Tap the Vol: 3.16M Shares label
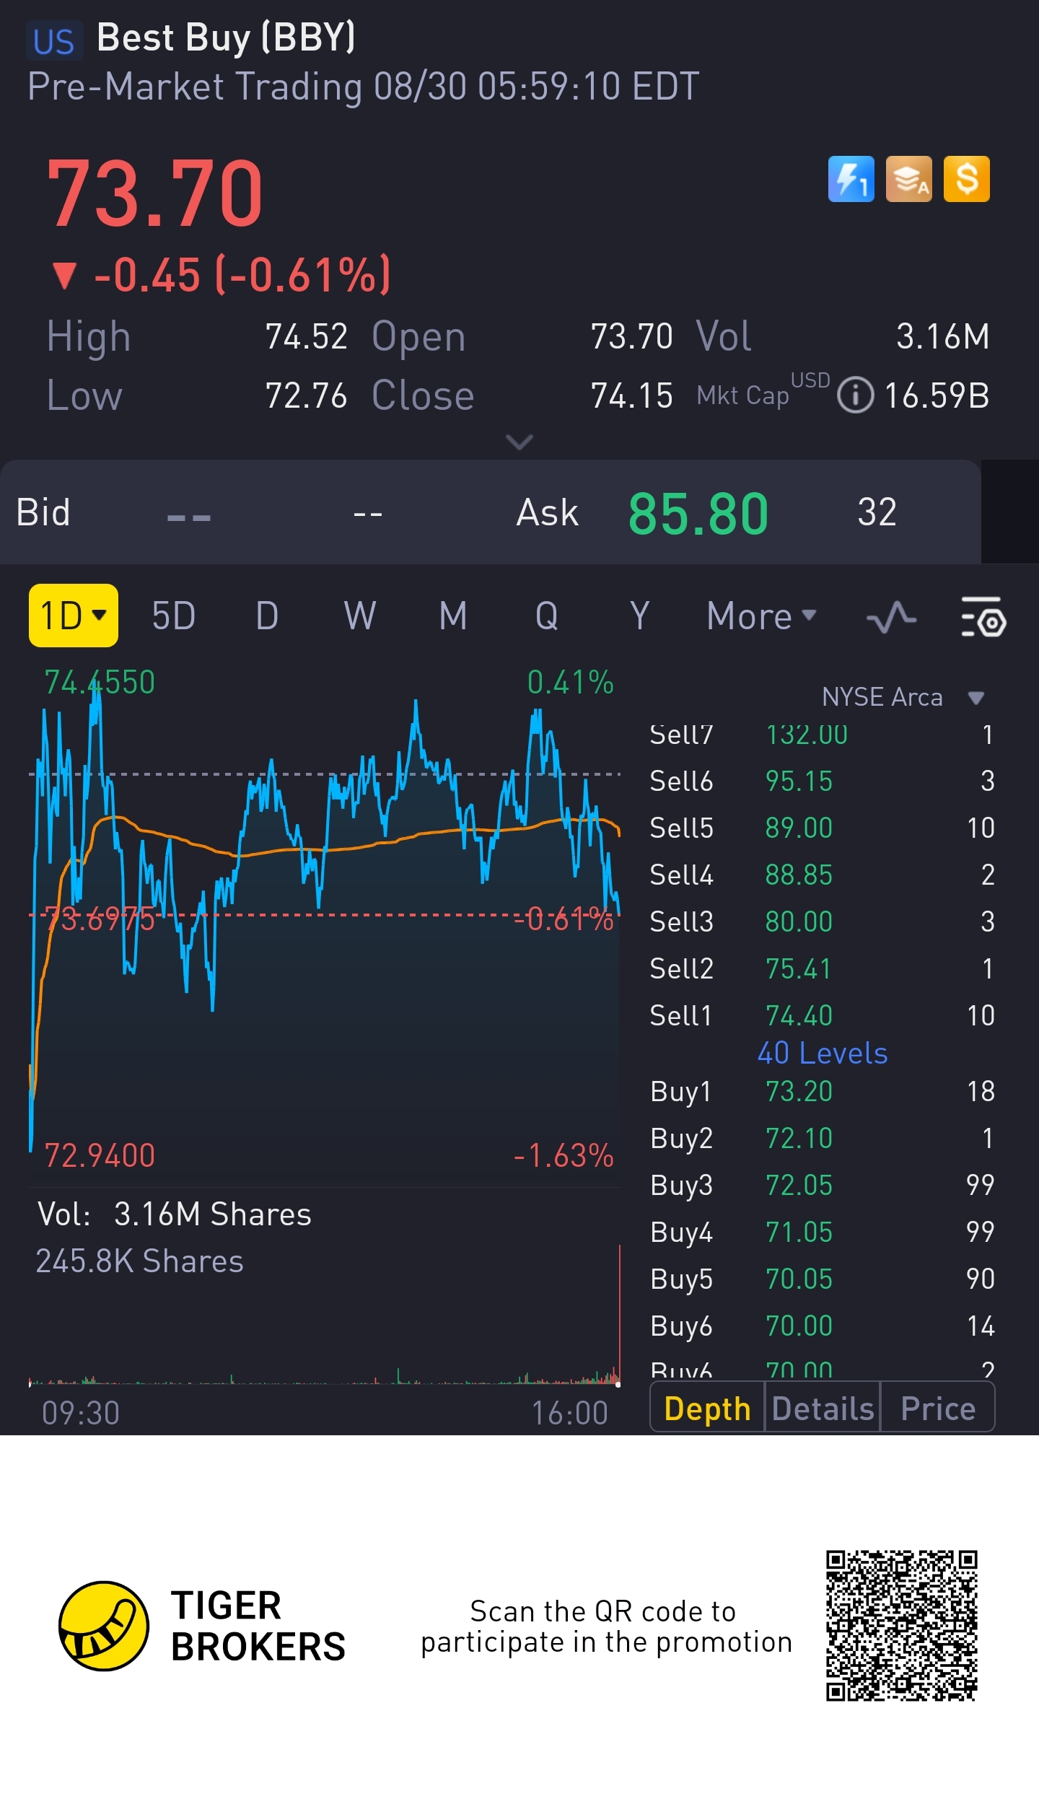The width and height of the screenshot is (1039, 1817). (175, 1214)
